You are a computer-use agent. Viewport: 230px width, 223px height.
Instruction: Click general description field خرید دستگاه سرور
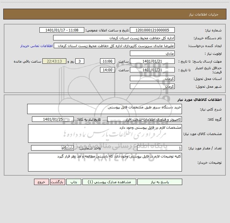click(x=105, y=109)
